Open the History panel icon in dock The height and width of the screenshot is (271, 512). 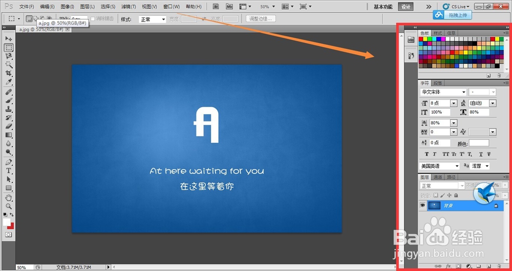(411, 56)
